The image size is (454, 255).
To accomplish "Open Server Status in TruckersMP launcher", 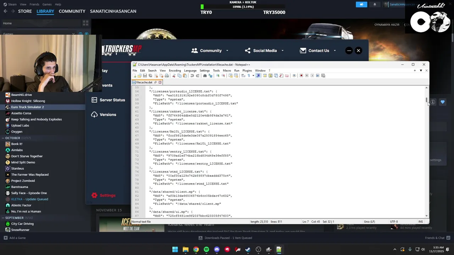I will point(108,100).
